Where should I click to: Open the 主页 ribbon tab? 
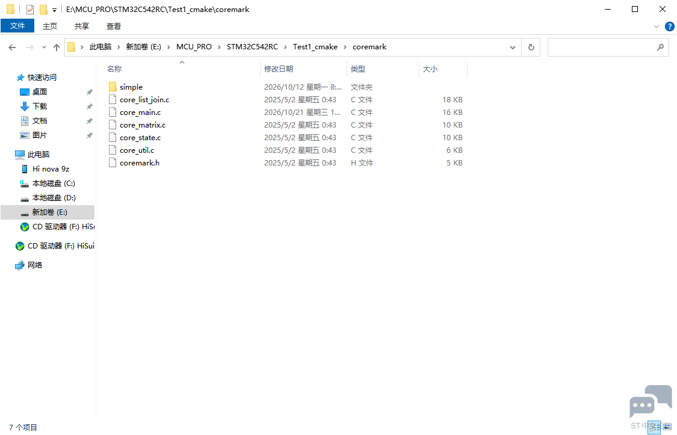pyautogui.click(x=50, y=26)
